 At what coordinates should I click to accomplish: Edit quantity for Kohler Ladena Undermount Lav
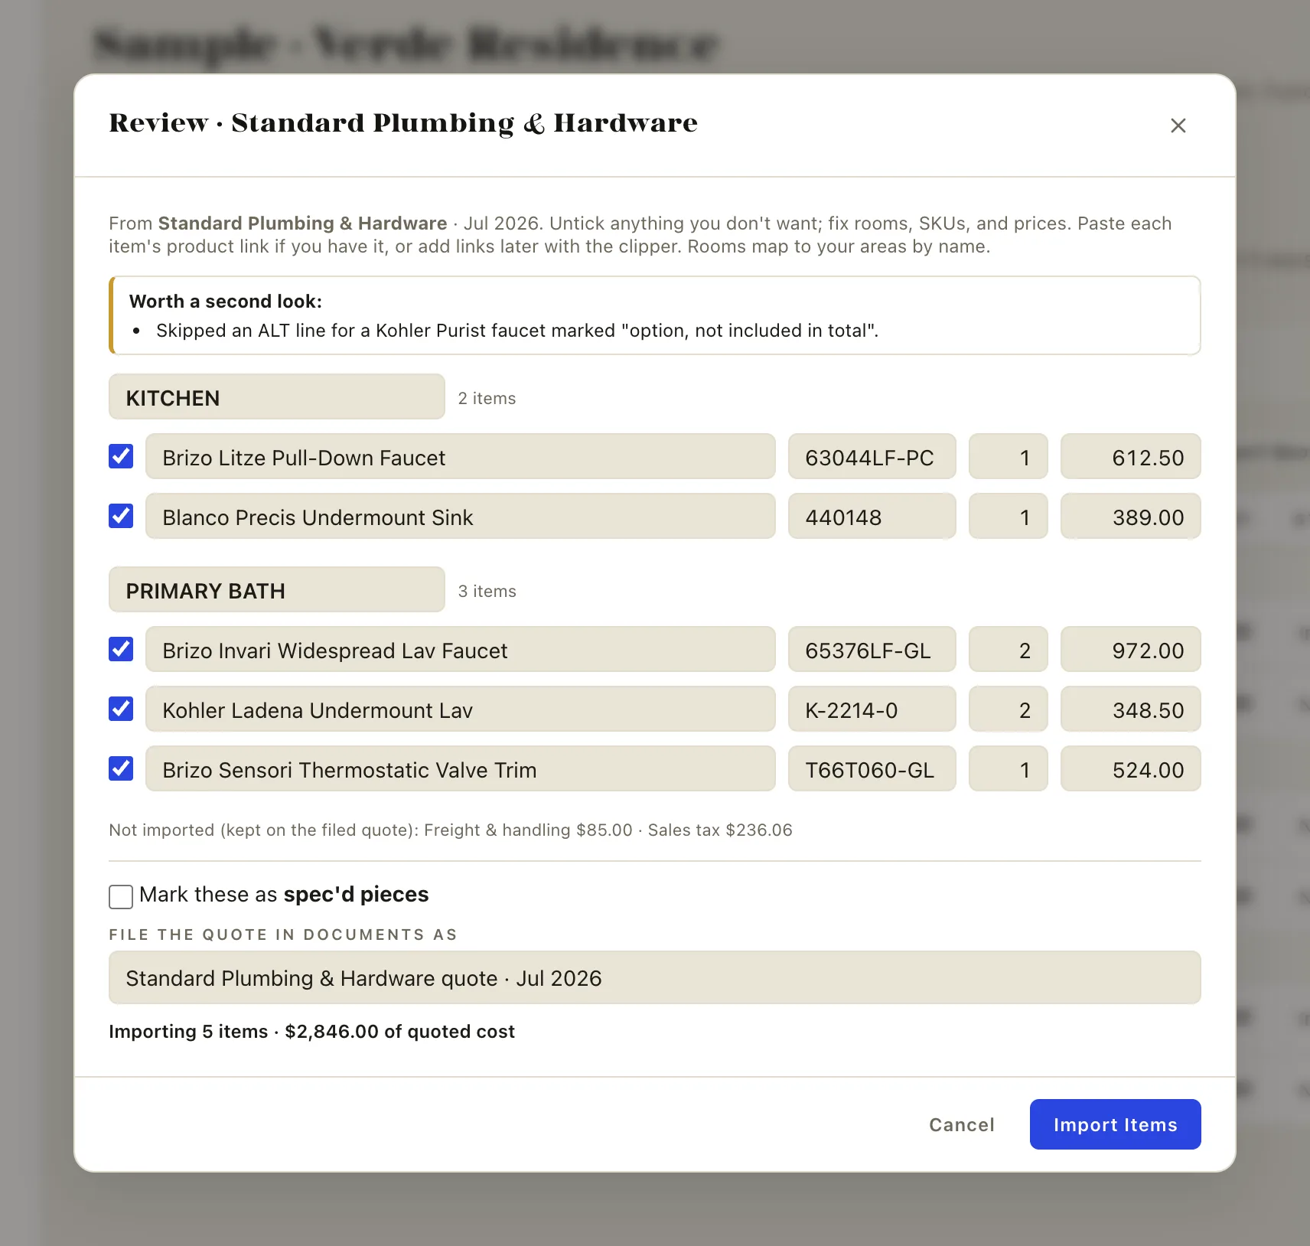click(1009, 709)
